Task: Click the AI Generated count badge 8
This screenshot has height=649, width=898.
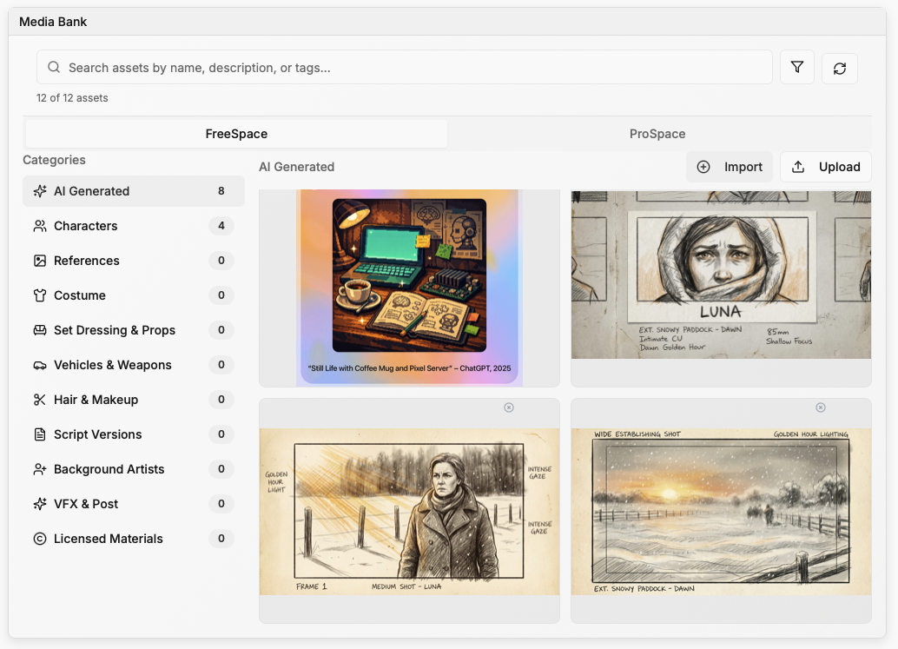Action: coord(221,191)
